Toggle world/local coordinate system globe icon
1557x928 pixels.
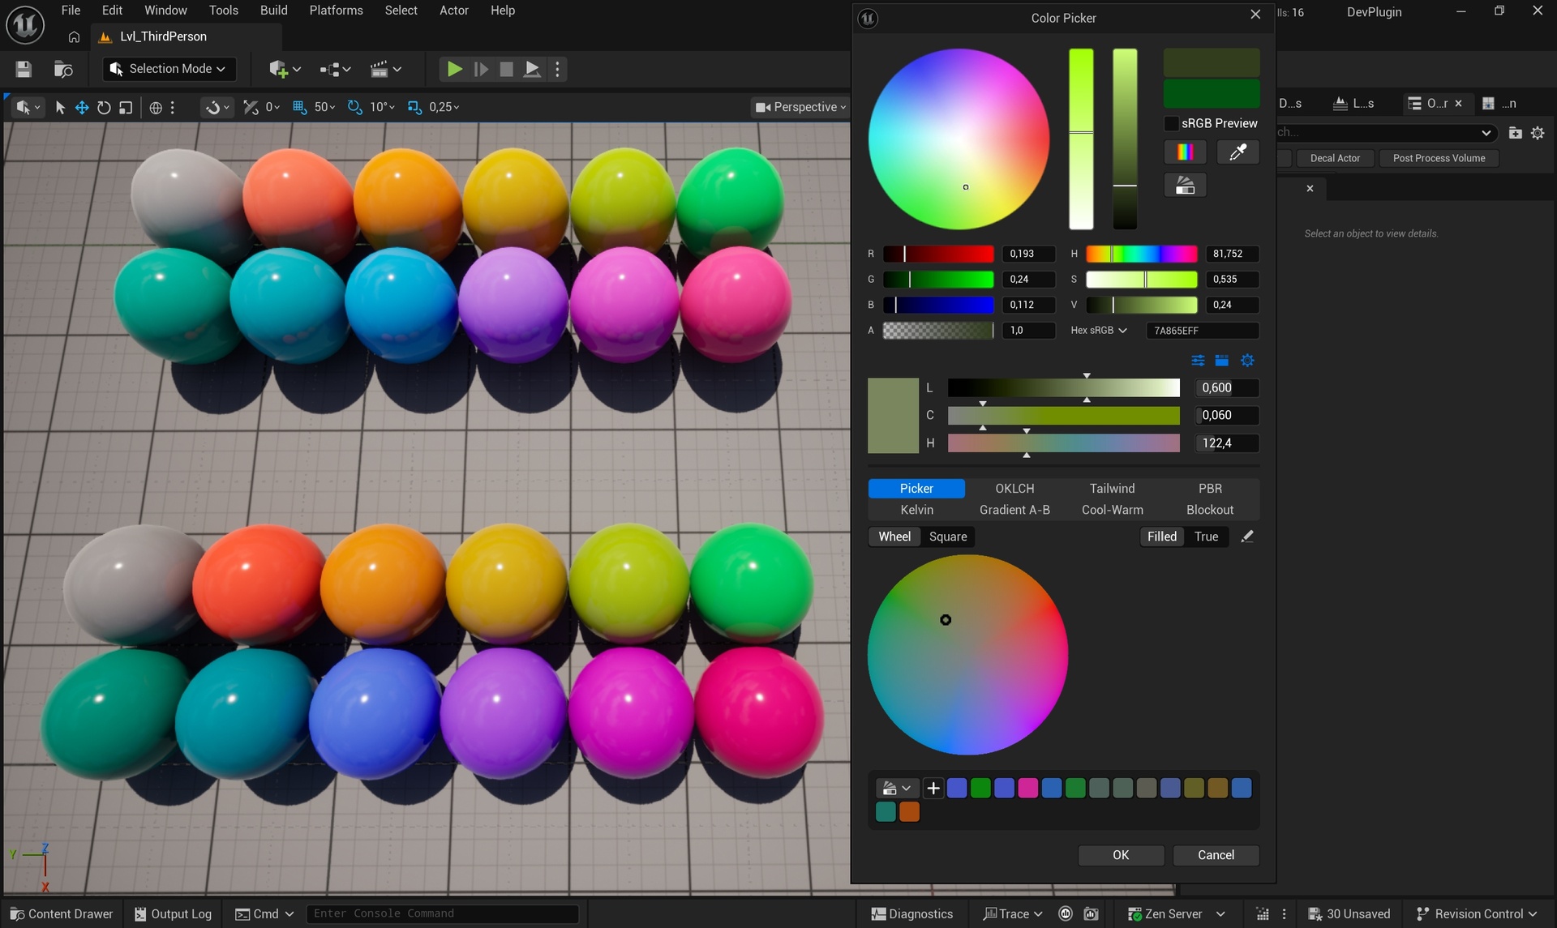(x=156, y=107)
